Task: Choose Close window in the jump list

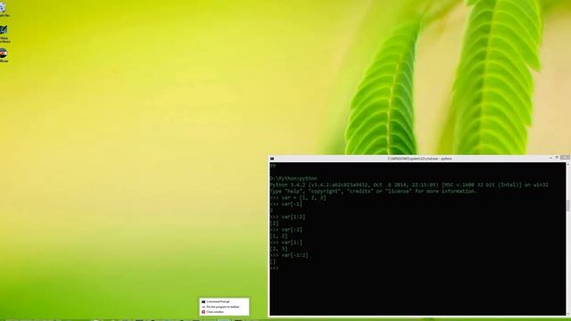Action: 224,312
